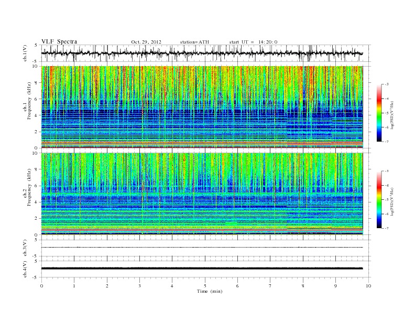
Task: Click the ch.2 spectrogram color scale bar
Action: click(x=379, y=199)
